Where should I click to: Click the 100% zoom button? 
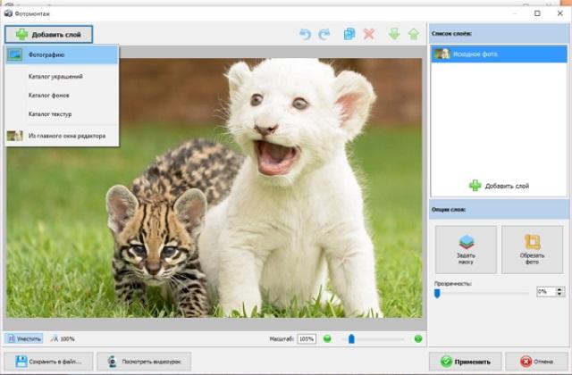click(x=63, y=338)
